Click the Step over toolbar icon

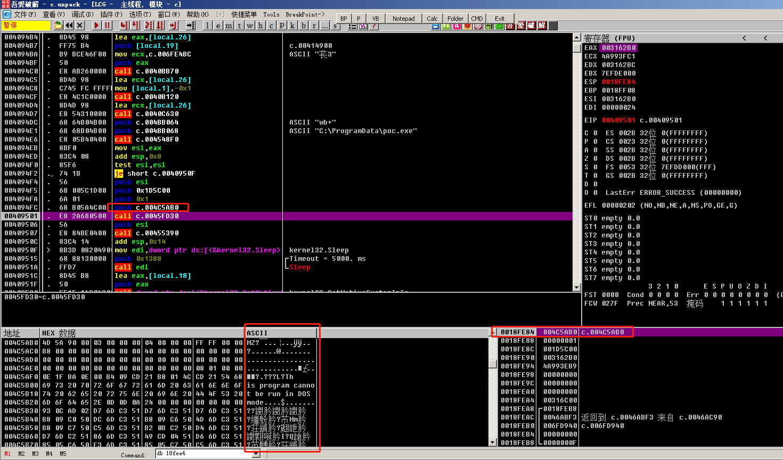(135, 25)
